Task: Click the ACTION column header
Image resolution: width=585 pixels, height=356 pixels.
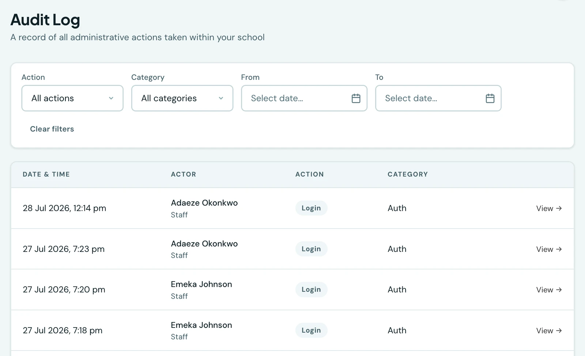Action: 310,174
